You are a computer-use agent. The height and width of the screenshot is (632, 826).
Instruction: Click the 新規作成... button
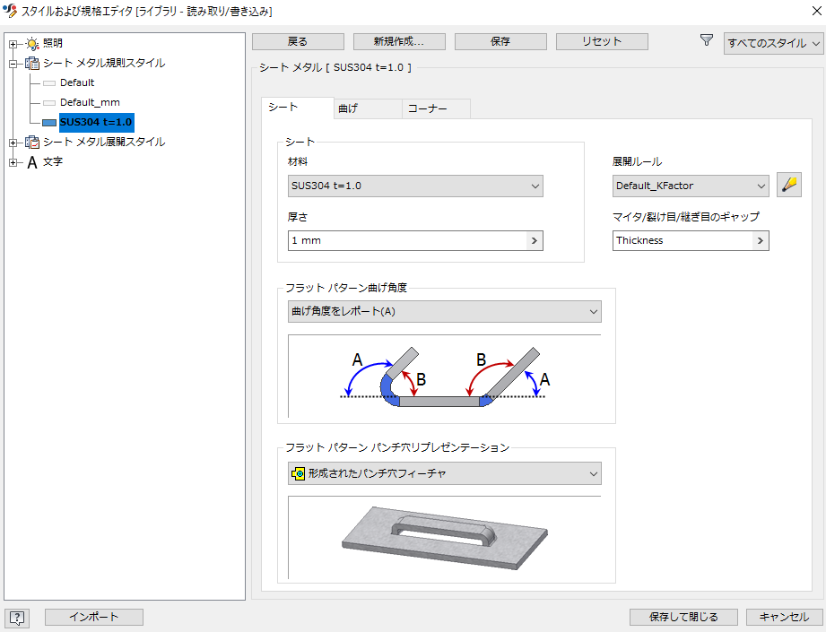coord(399,41)
